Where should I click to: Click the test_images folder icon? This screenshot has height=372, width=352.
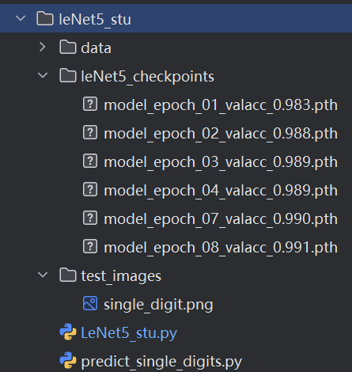(x=68, y=275)
